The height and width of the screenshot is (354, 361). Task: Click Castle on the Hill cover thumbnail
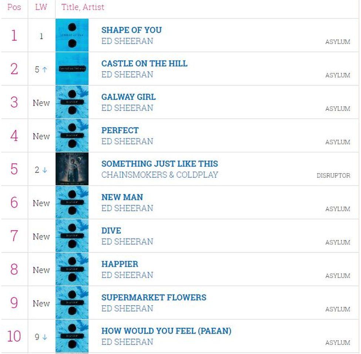click(72, 69)
